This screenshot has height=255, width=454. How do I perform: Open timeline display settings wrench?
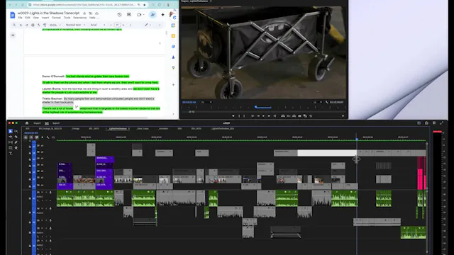[48, 137]
